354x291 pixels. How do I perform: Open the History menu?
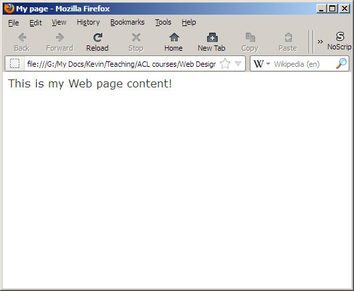pyautogui.click(x=88, y=22)
